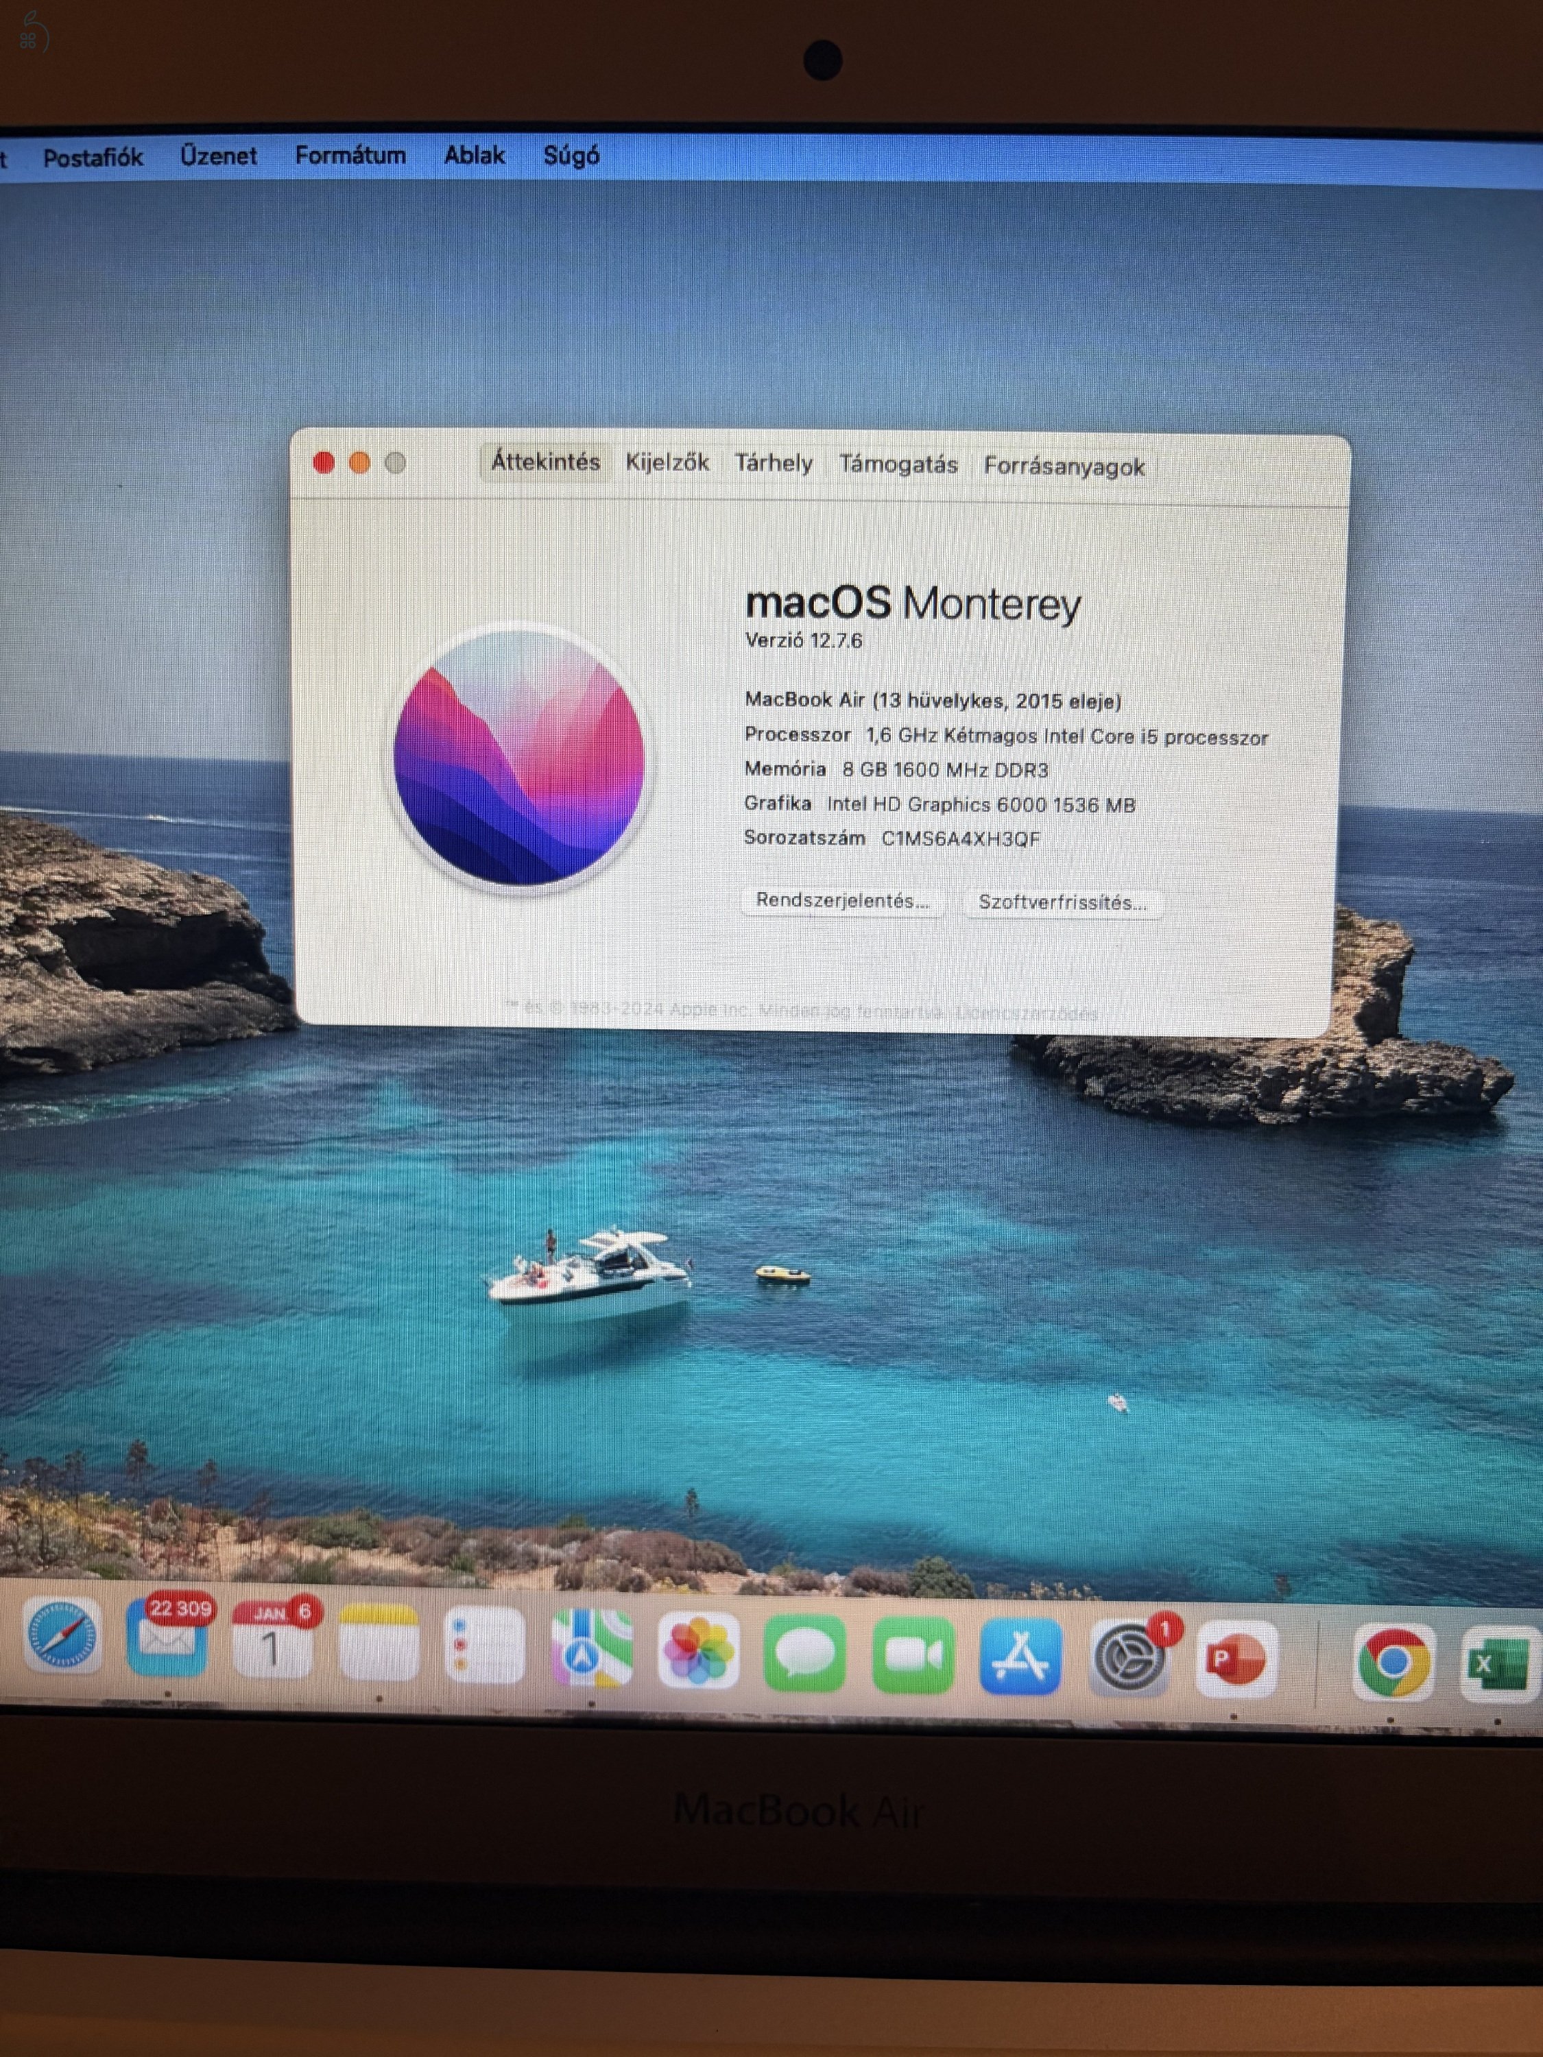Click Intel HD Graphics 6000 1536 MB text

(x=981, y=804)
